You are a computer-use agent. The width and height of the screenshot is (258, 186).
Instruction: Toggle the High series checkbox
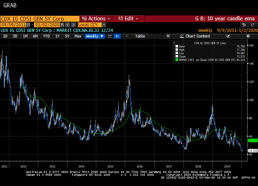tap(177, 50)
